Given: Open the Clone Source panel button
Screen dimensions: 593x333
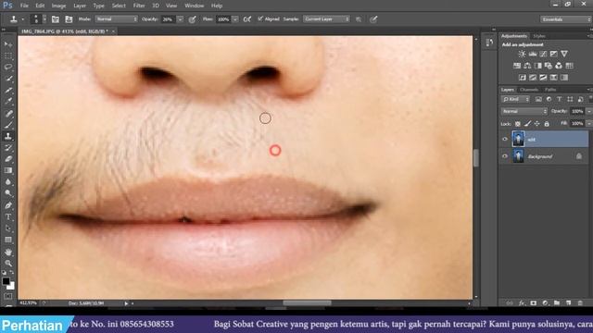Looking at the screenshot, I should [x=69, y=19].
